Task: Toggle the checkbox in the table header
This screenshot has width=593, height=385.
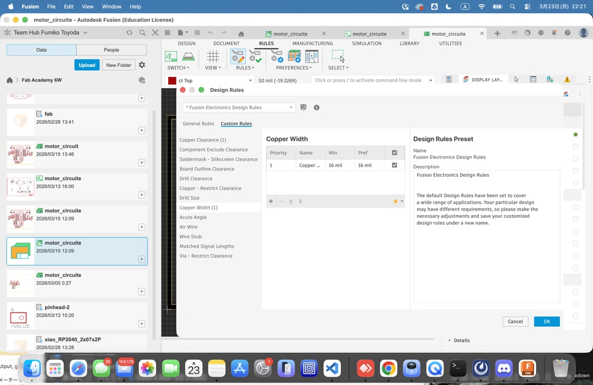Action: (394, 152)
